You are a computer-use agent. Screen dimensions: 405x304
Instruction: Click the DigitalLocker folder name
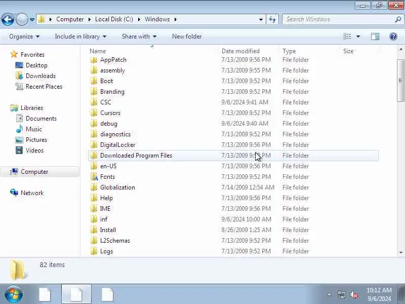(117, 145)
